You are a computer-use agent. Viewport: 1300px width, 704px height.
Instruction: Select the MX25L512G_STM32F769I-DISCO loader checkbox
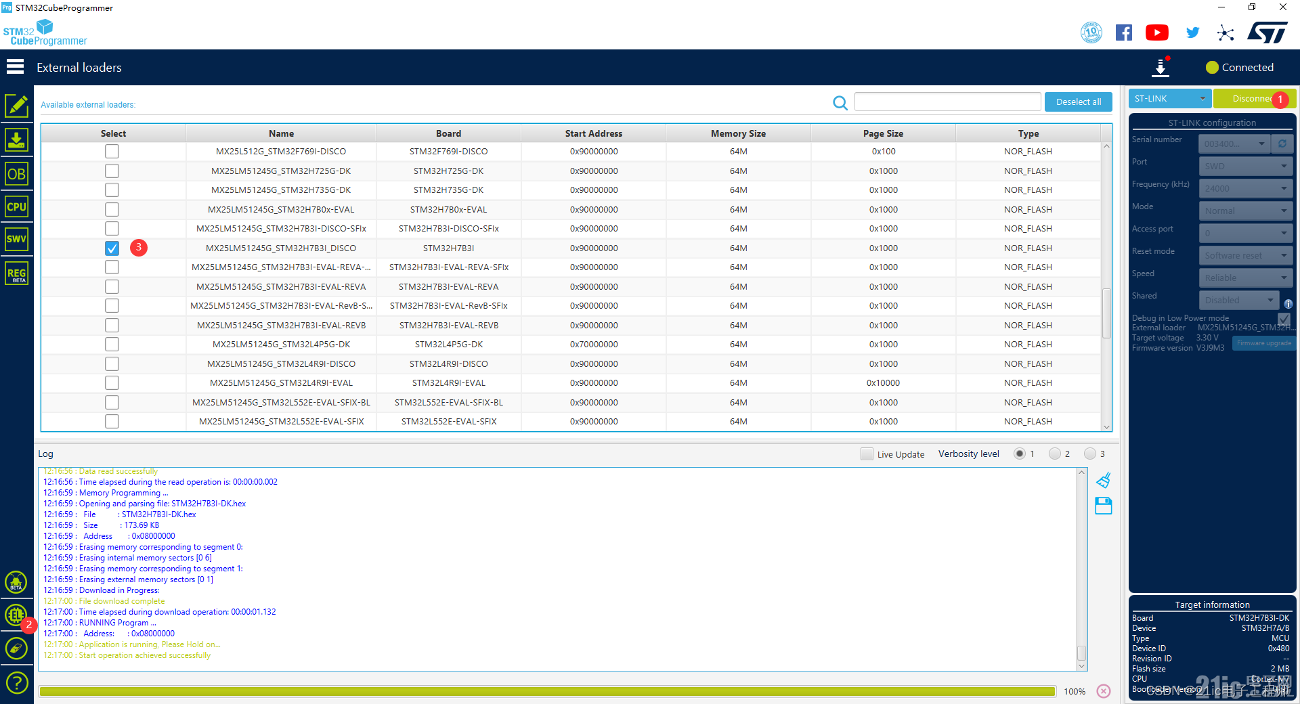tap(112, 152)
